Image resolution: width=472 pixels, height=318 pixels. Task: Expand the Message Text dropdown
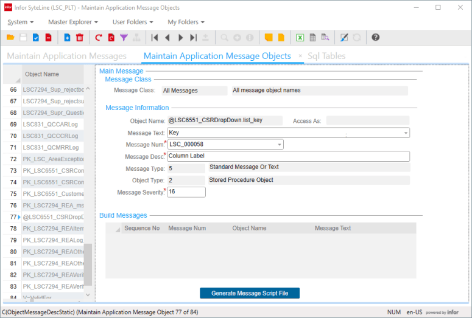(x=406, y=133)
